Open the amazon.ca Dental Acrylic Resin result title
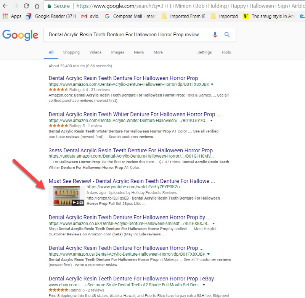This screenshot has width=305, height=298. [126, 248]
